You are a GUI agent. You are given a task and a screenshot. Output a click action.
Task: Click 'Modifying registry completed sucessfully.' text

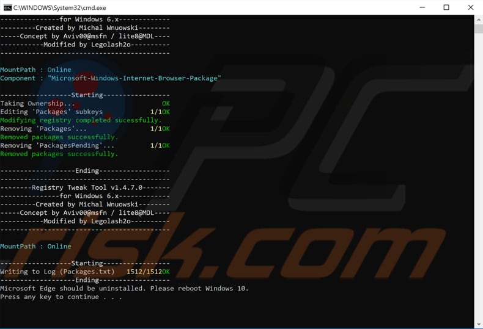coord(81,120)
